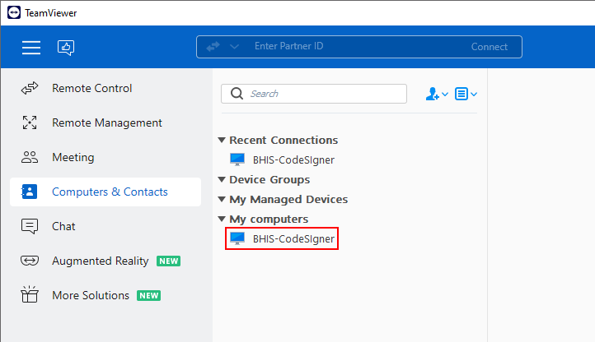Click the search magnifier icon
Screen dimensions: 595x342
[237, 94]
